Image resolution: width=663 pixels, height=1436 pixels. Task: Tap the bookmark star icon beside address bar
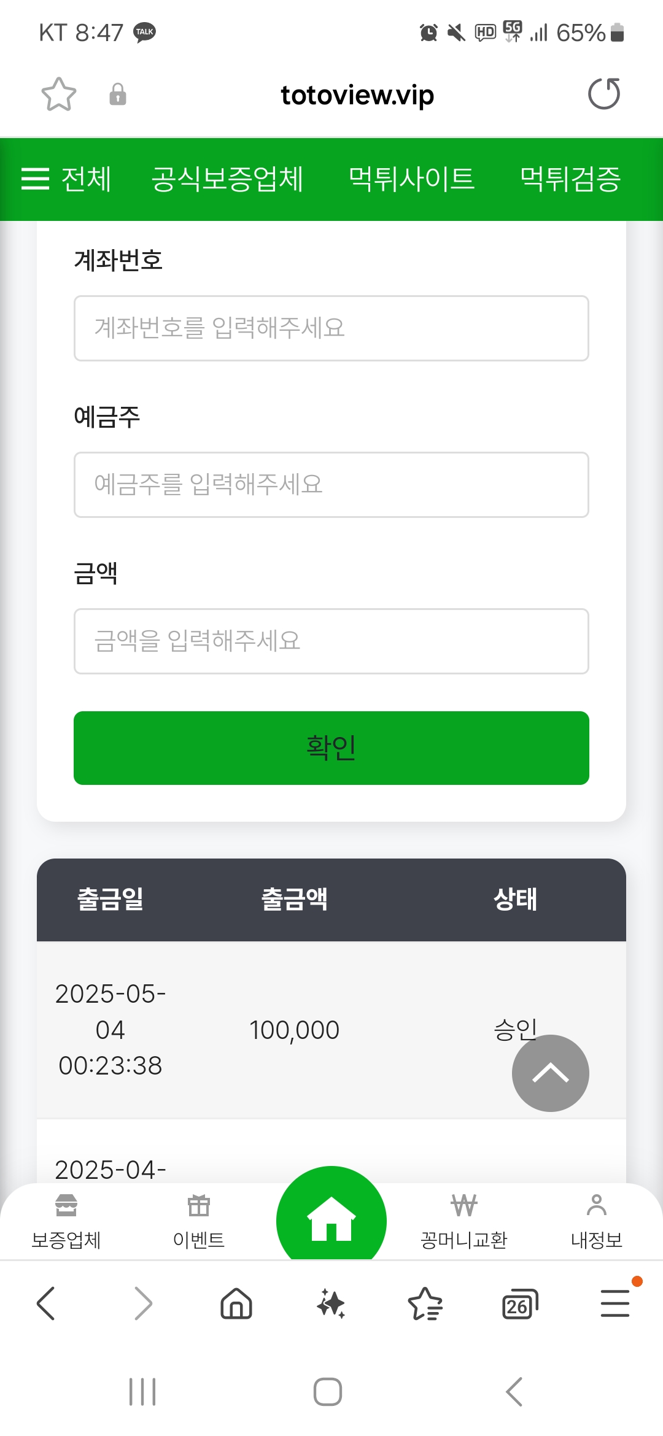(x=58, y=95)
